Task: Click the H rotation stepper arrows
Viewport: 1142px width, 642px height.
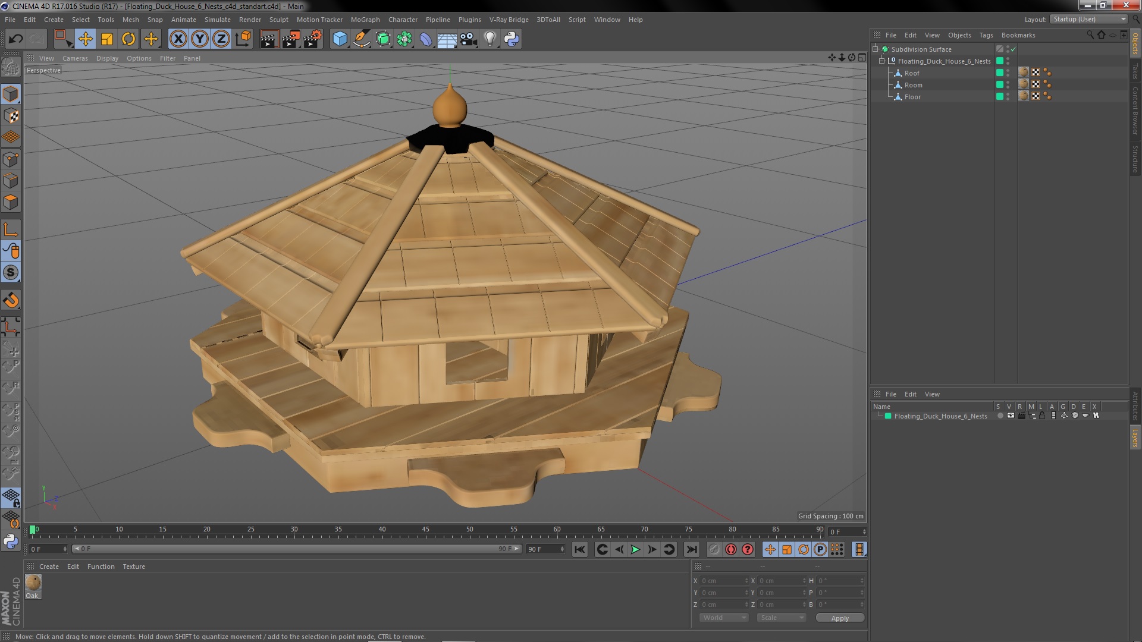Action: pos(862,581)
